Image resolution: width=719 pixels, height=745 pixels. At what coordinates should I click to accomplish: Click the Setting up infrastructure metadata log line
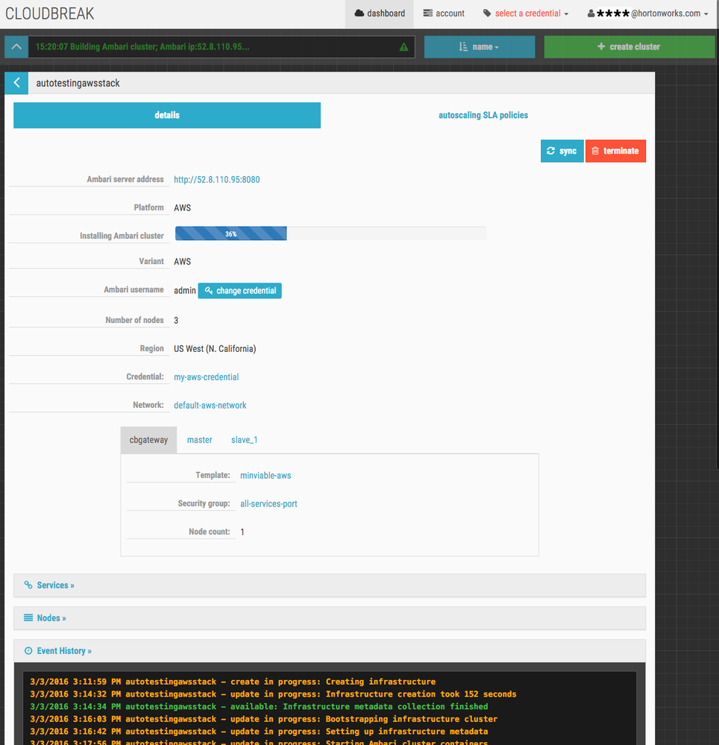(259, 732)
